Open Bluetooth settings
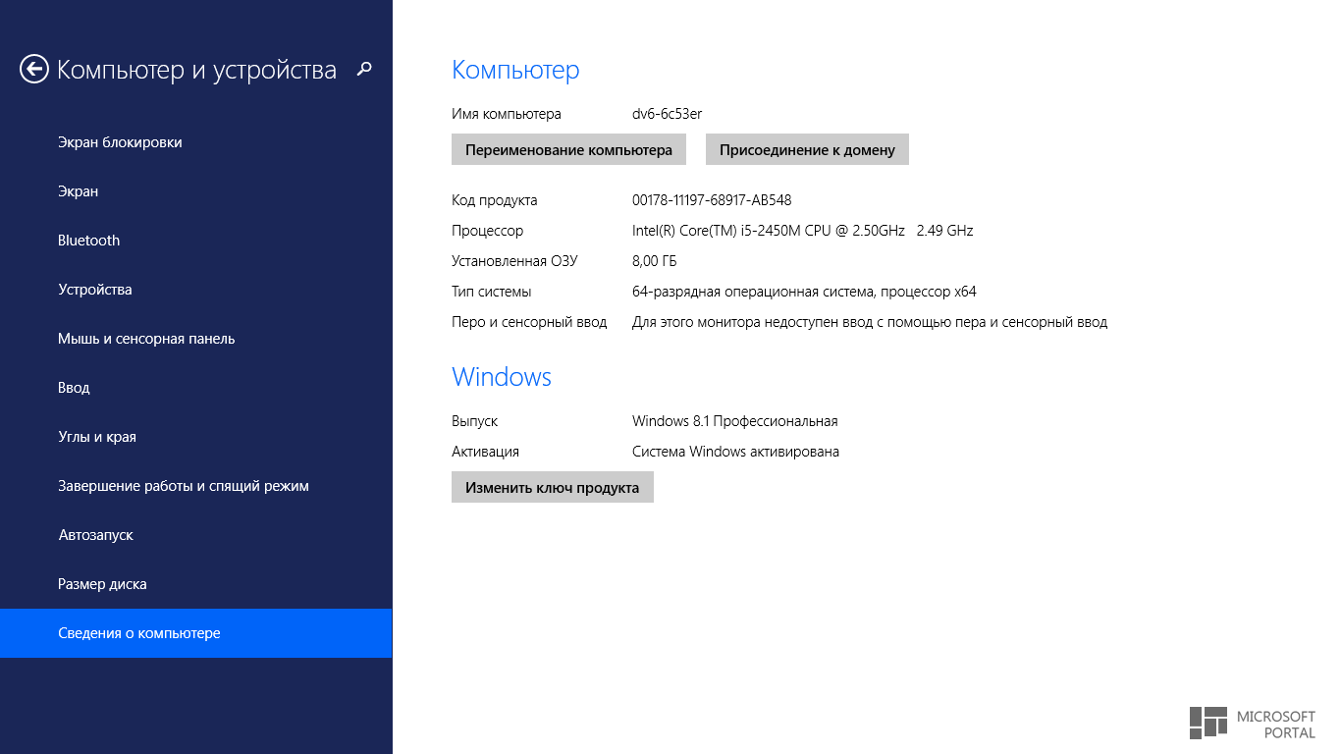The width and height of the screenshot is (1341, 754). tap(195, 241)
